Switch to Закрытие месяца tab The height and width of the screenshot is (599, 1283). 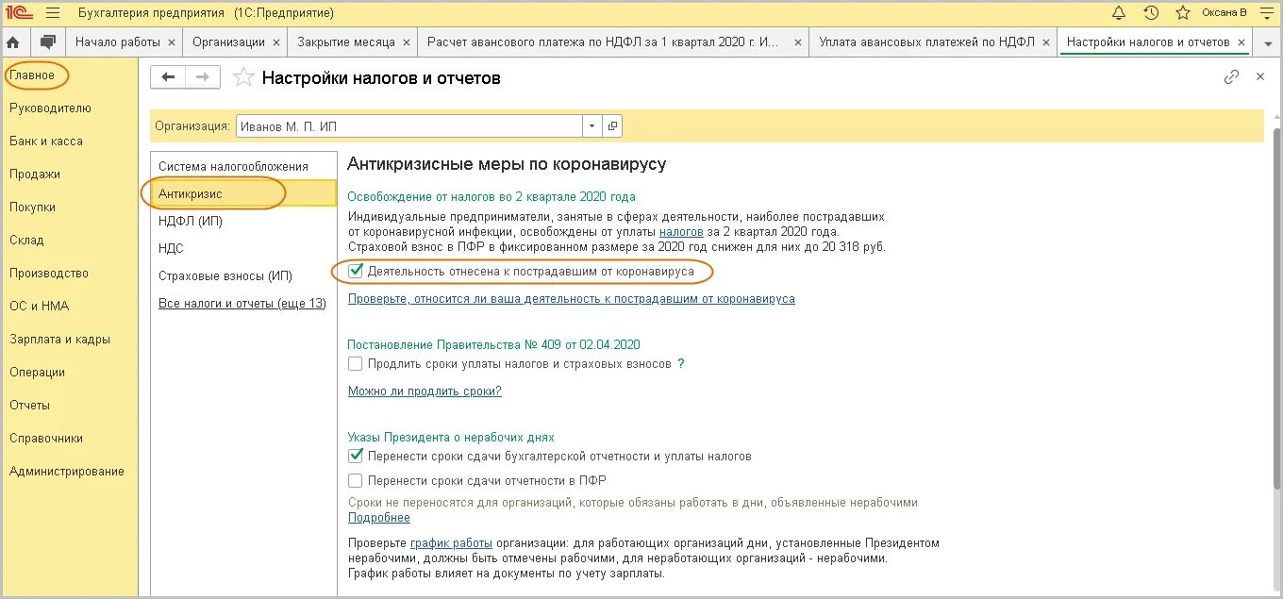[345, 42]
